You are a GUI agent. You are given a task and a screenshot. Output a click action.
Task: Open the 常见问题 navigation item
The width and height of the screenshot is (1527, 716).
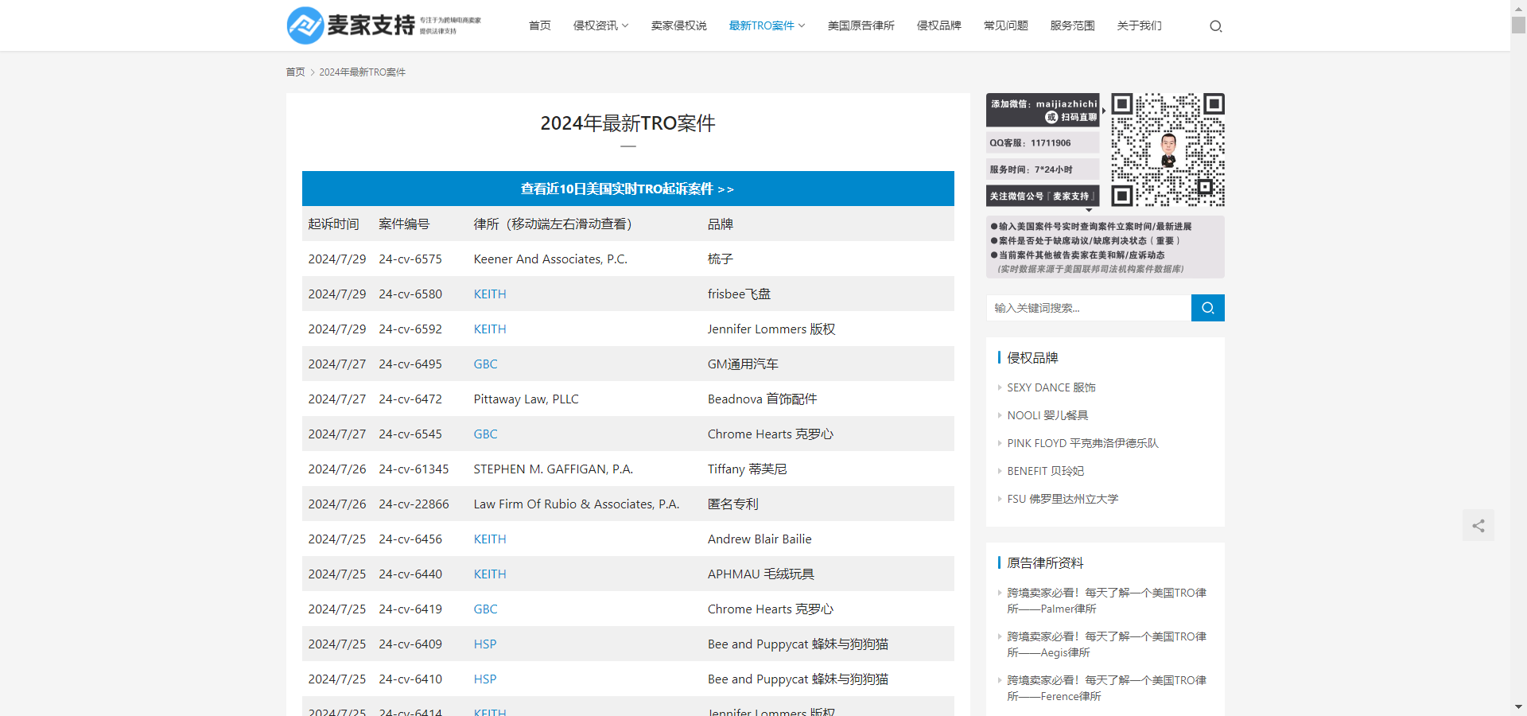click(1005, 25)
